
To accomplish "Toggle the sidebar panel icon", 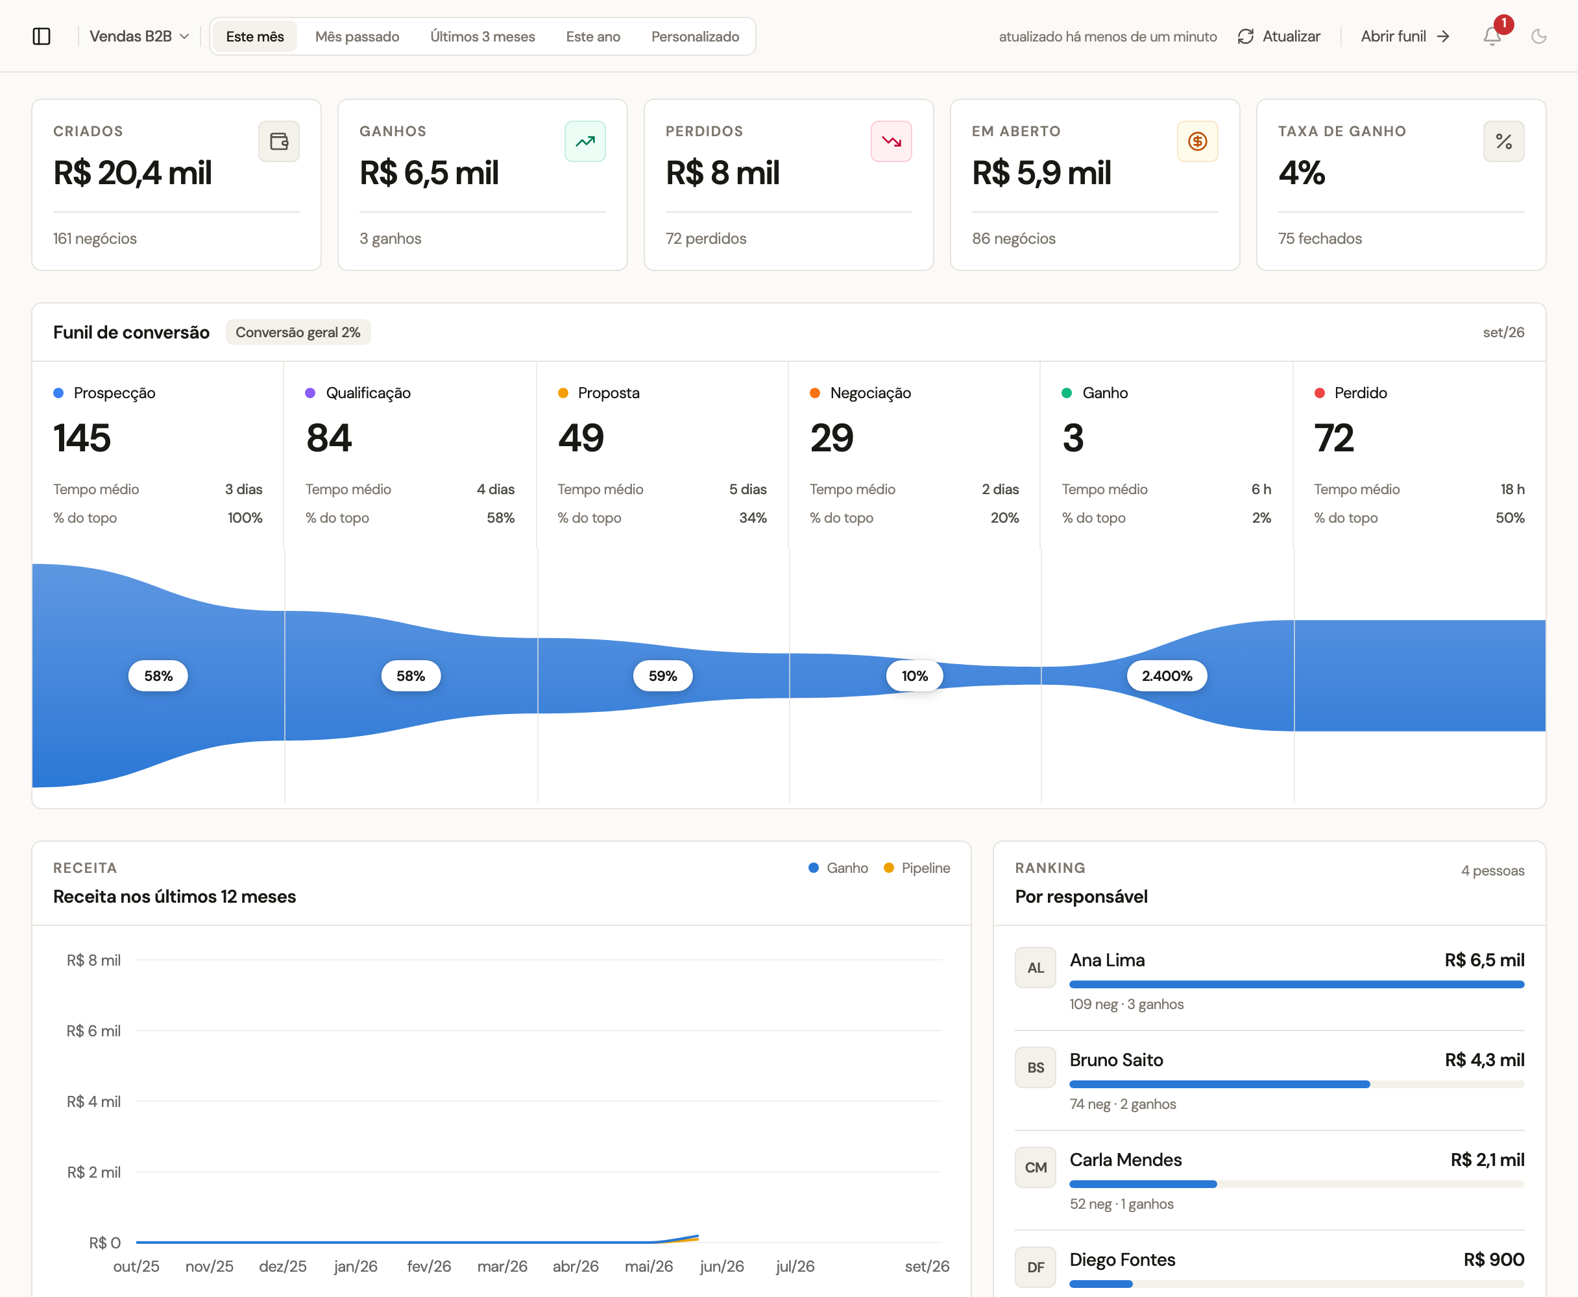I will click(42, 36).
